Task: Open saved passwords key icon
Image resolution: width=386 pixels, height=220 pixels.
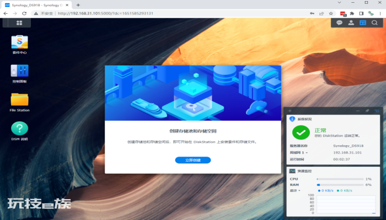Action: pos(312,14)
